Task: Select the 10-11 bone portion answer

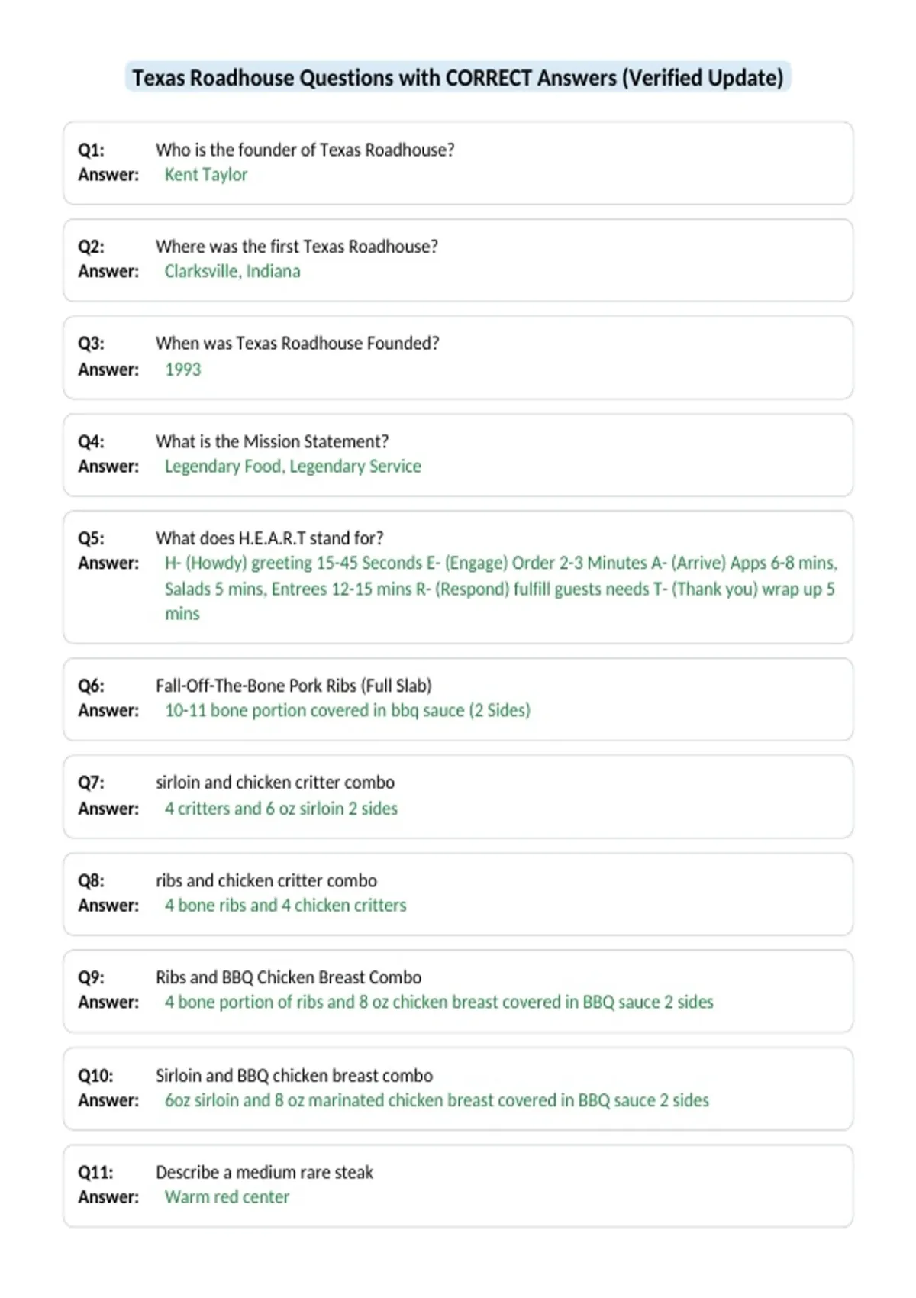Action: [x=348, y=711]
